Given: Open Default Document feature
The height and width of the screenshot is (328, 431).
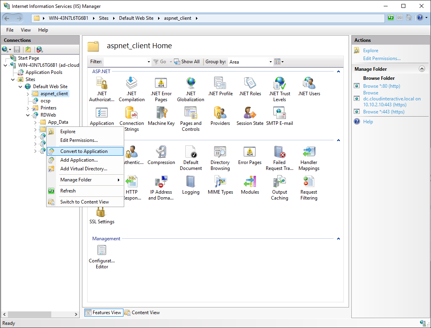Looking at the screenshot, I should 191,158.
